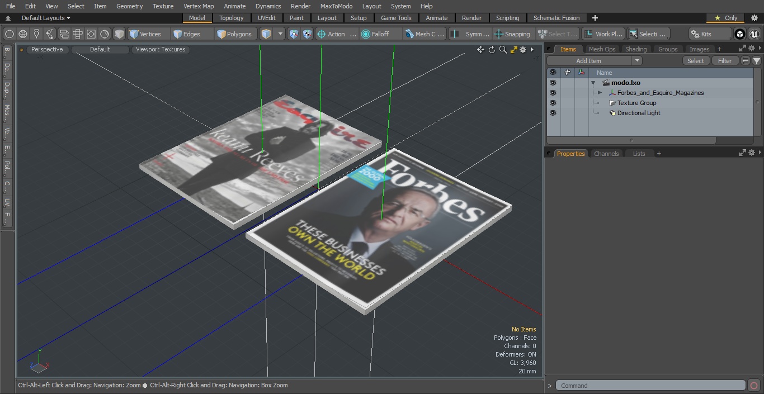Open the Properties panel gear settings
Viewport: 764px width, 394px height.
pyautogui.click(x=752, y=153)
